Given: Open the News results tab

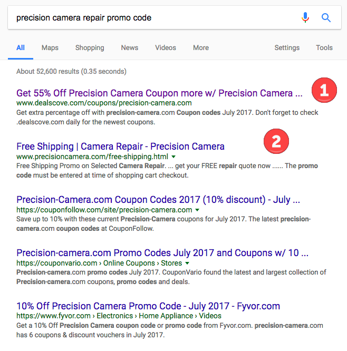Looking at the screenshot, I should [x=130, y=47].
